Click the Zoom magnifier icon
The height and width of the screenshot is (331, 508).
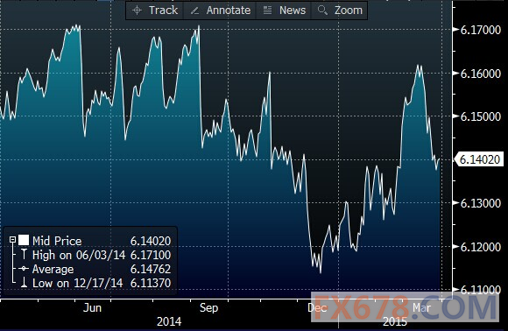(x=322, y=11)
